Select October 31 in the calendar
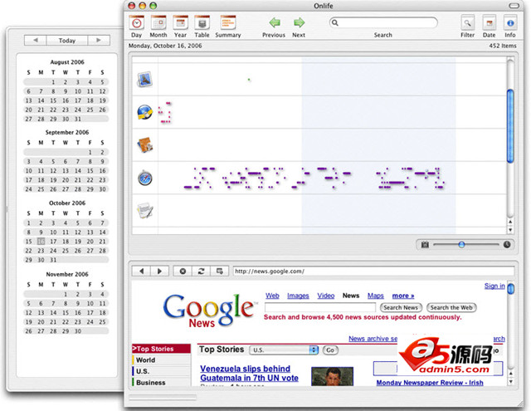 pos(53,260)
